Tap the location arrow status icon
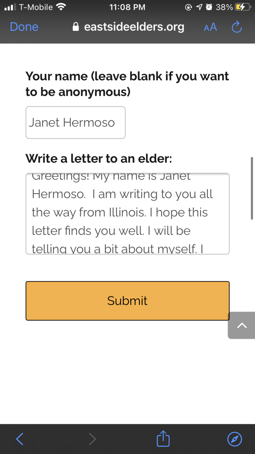 pos(199,7)
